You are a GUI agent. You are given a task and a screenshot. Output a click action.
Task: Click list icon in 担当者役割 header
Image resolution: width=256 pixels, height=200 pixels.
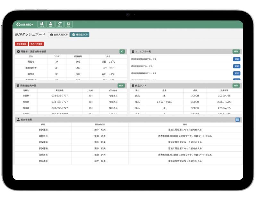pos(237,119)
